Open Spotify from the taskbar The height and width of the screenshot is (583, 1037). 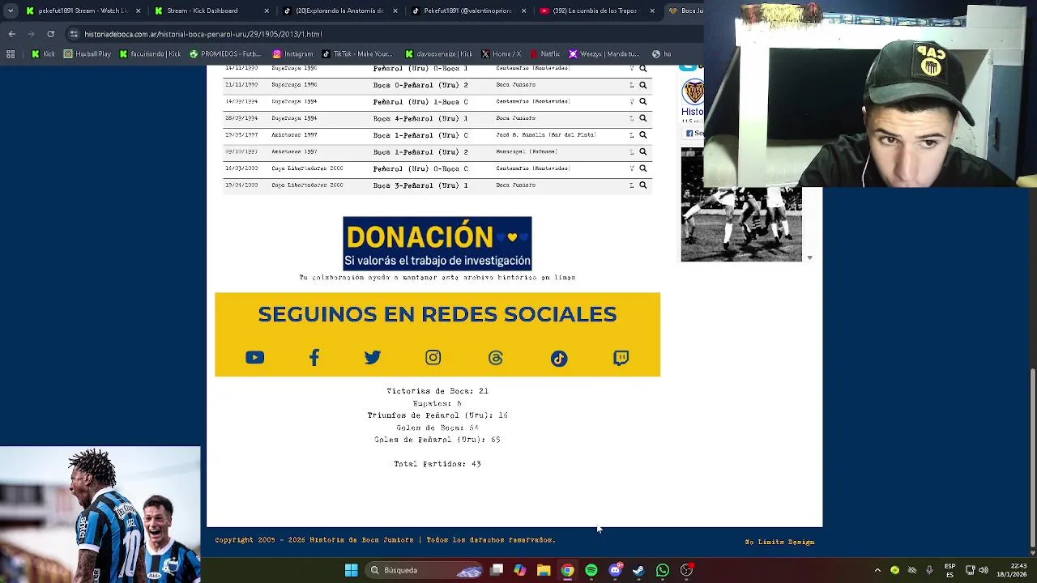[591, 570]
